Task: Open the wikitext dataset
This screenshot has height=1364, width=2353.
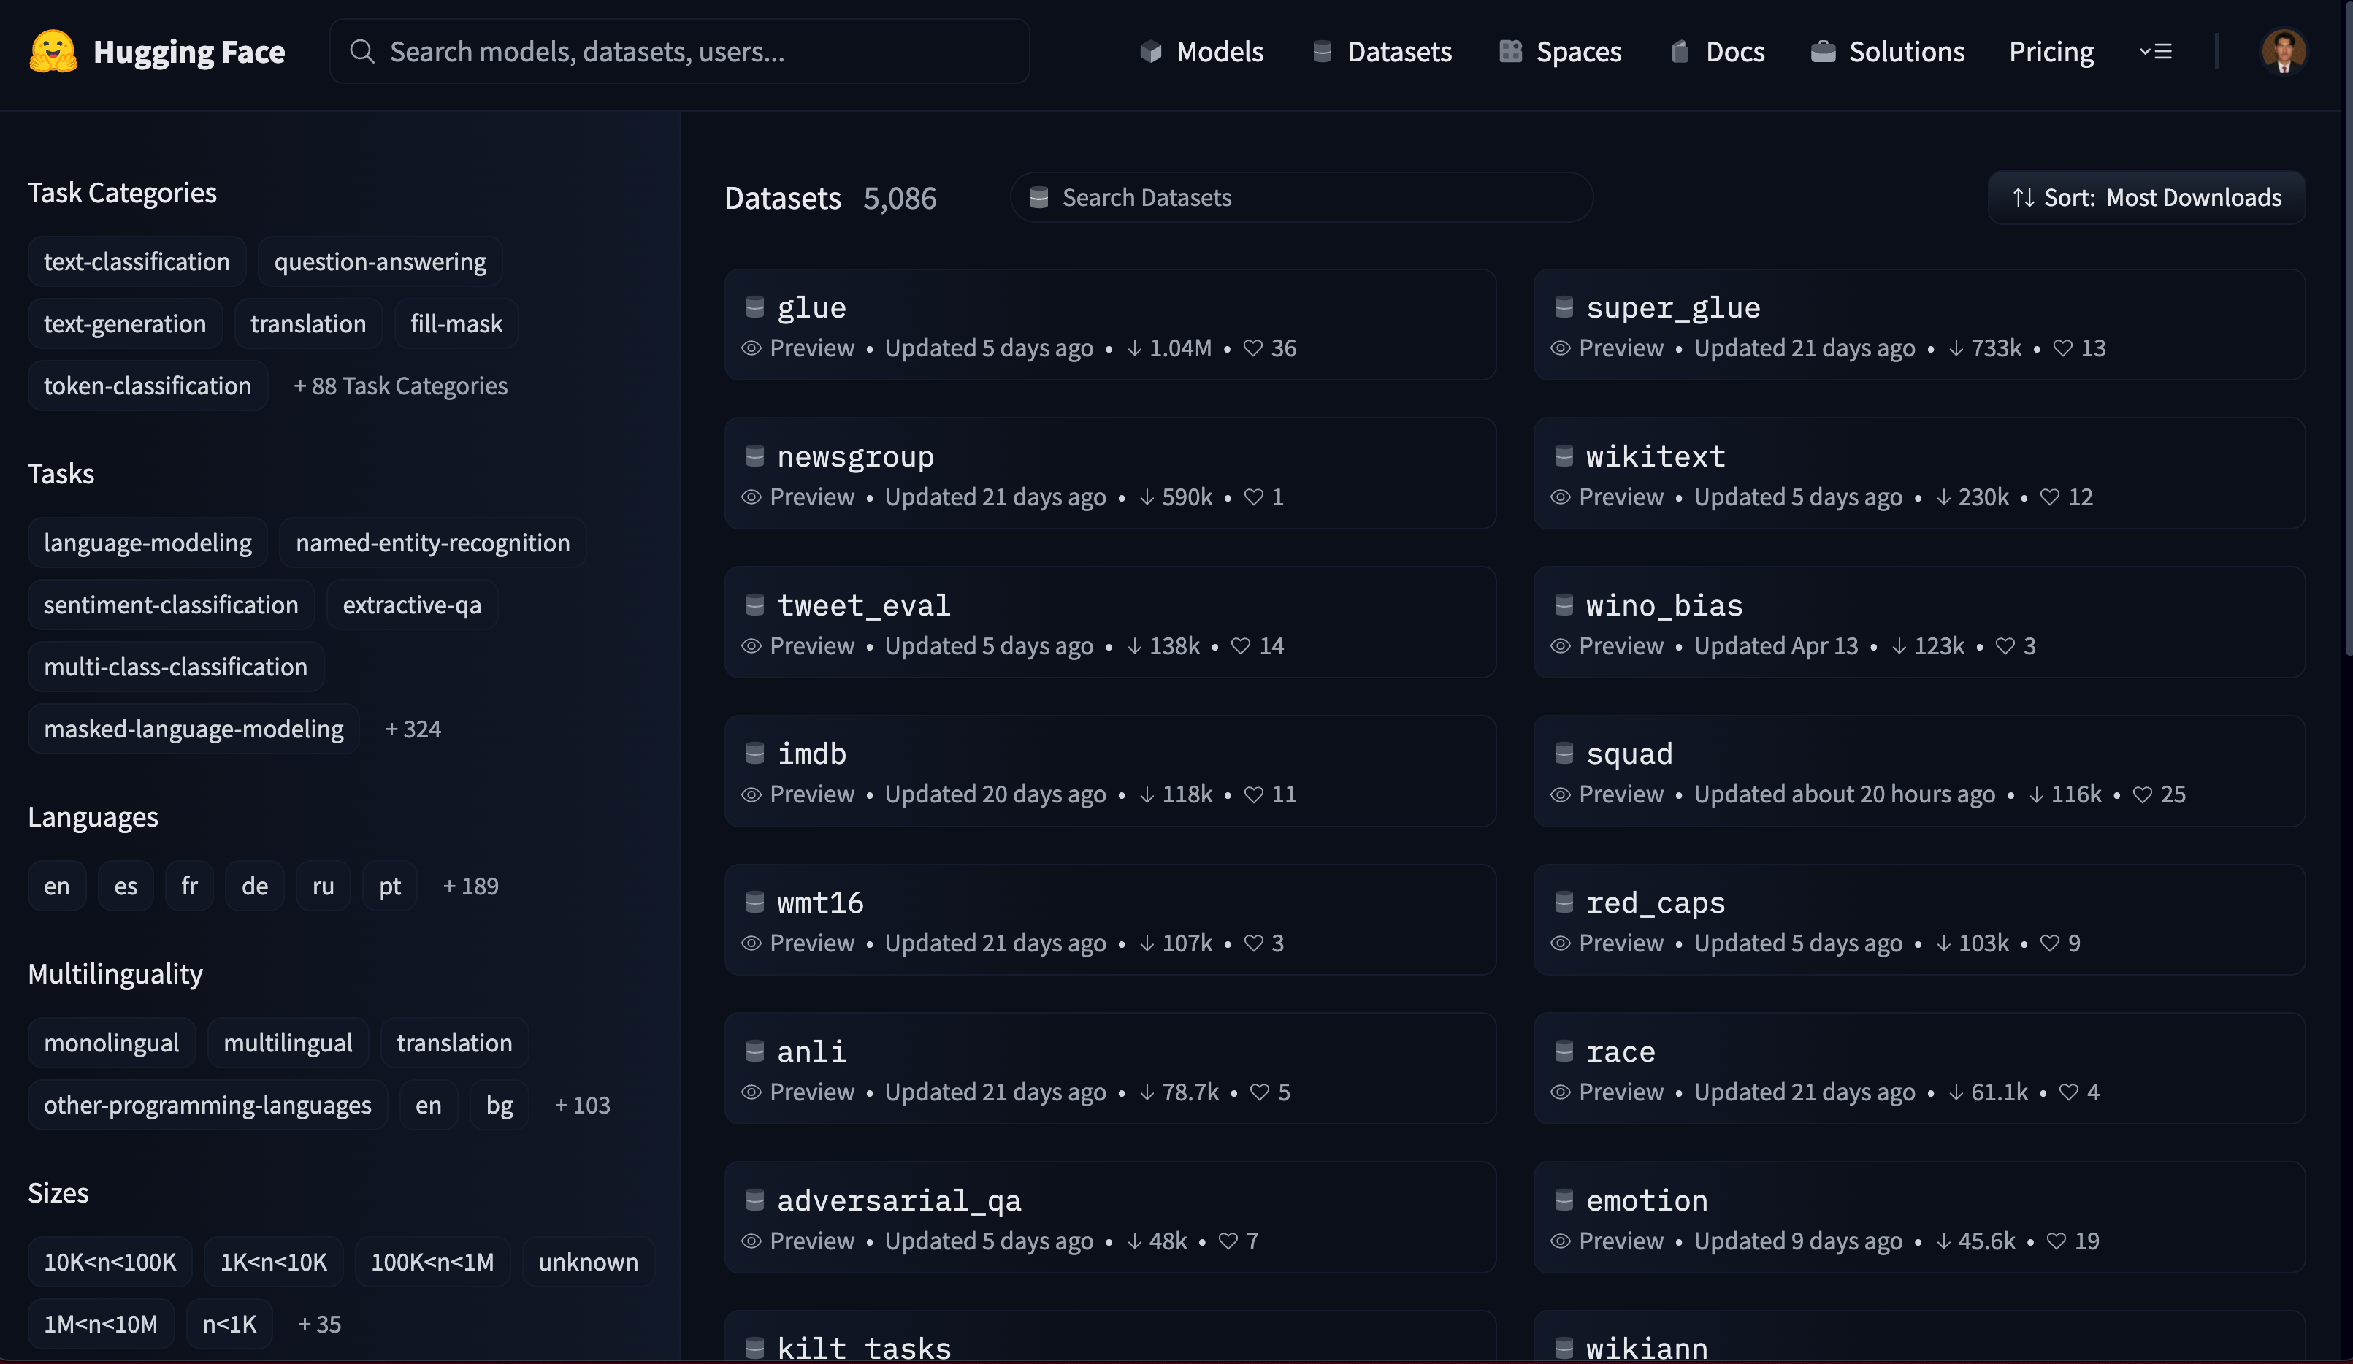Action: pos(1655,456)
